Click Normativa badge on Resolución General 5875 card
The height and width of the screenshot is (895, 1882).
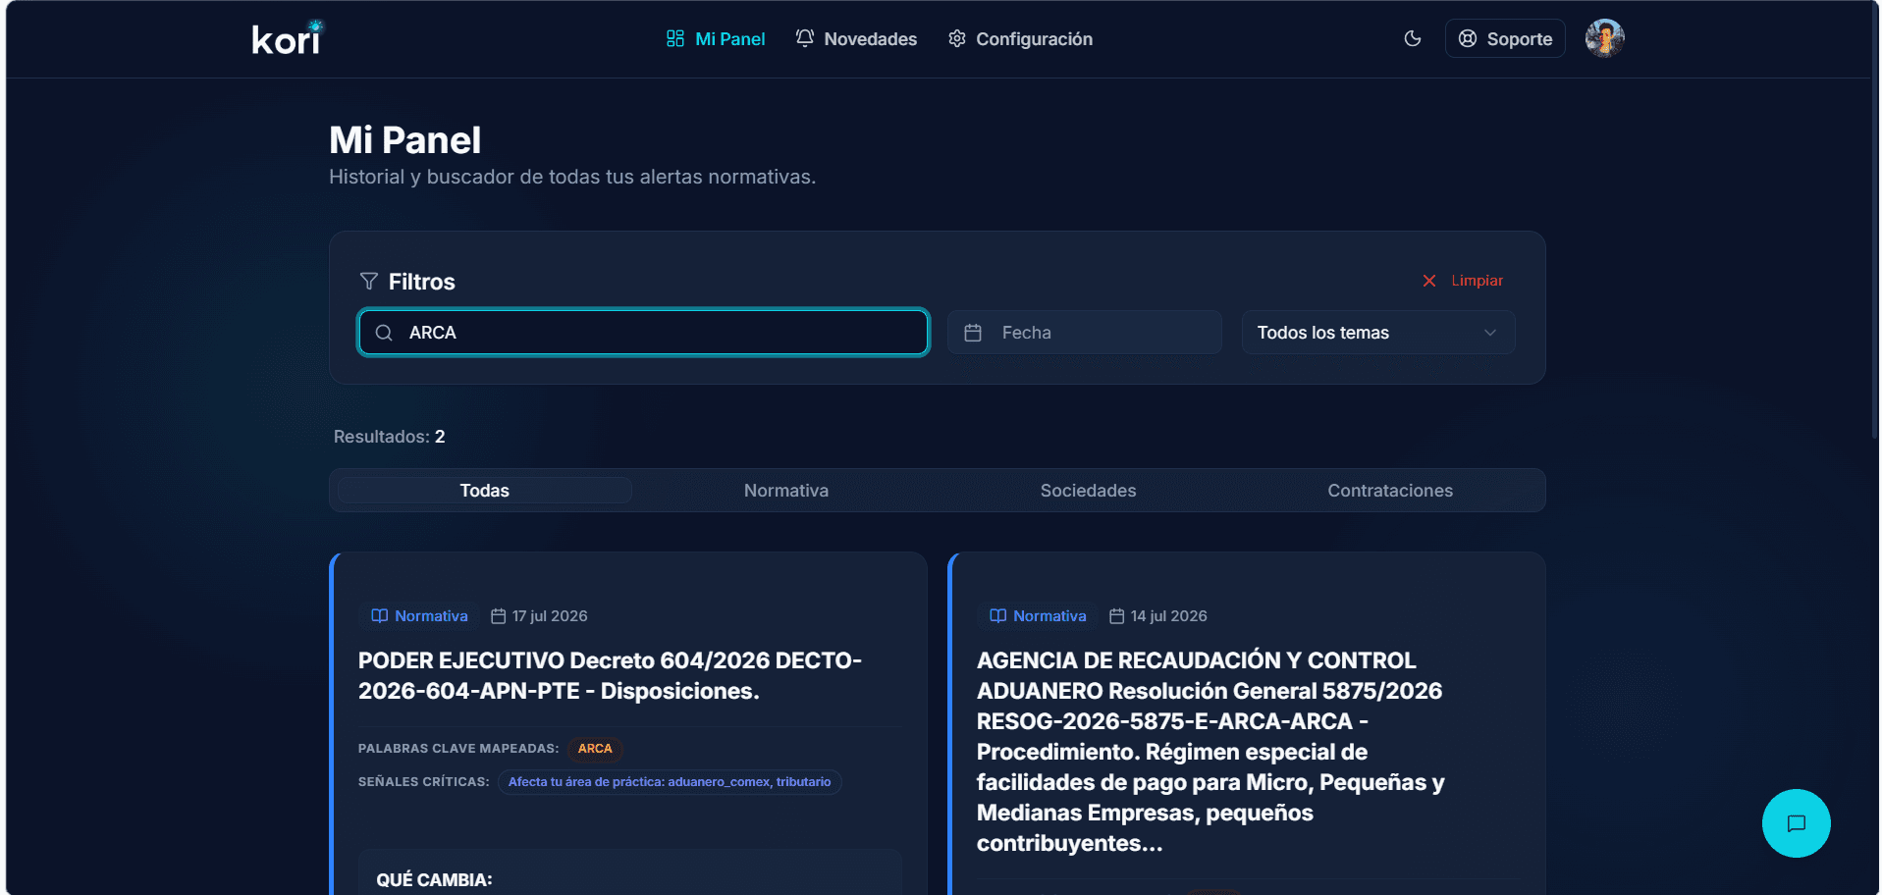click(x=1038, y=616)
